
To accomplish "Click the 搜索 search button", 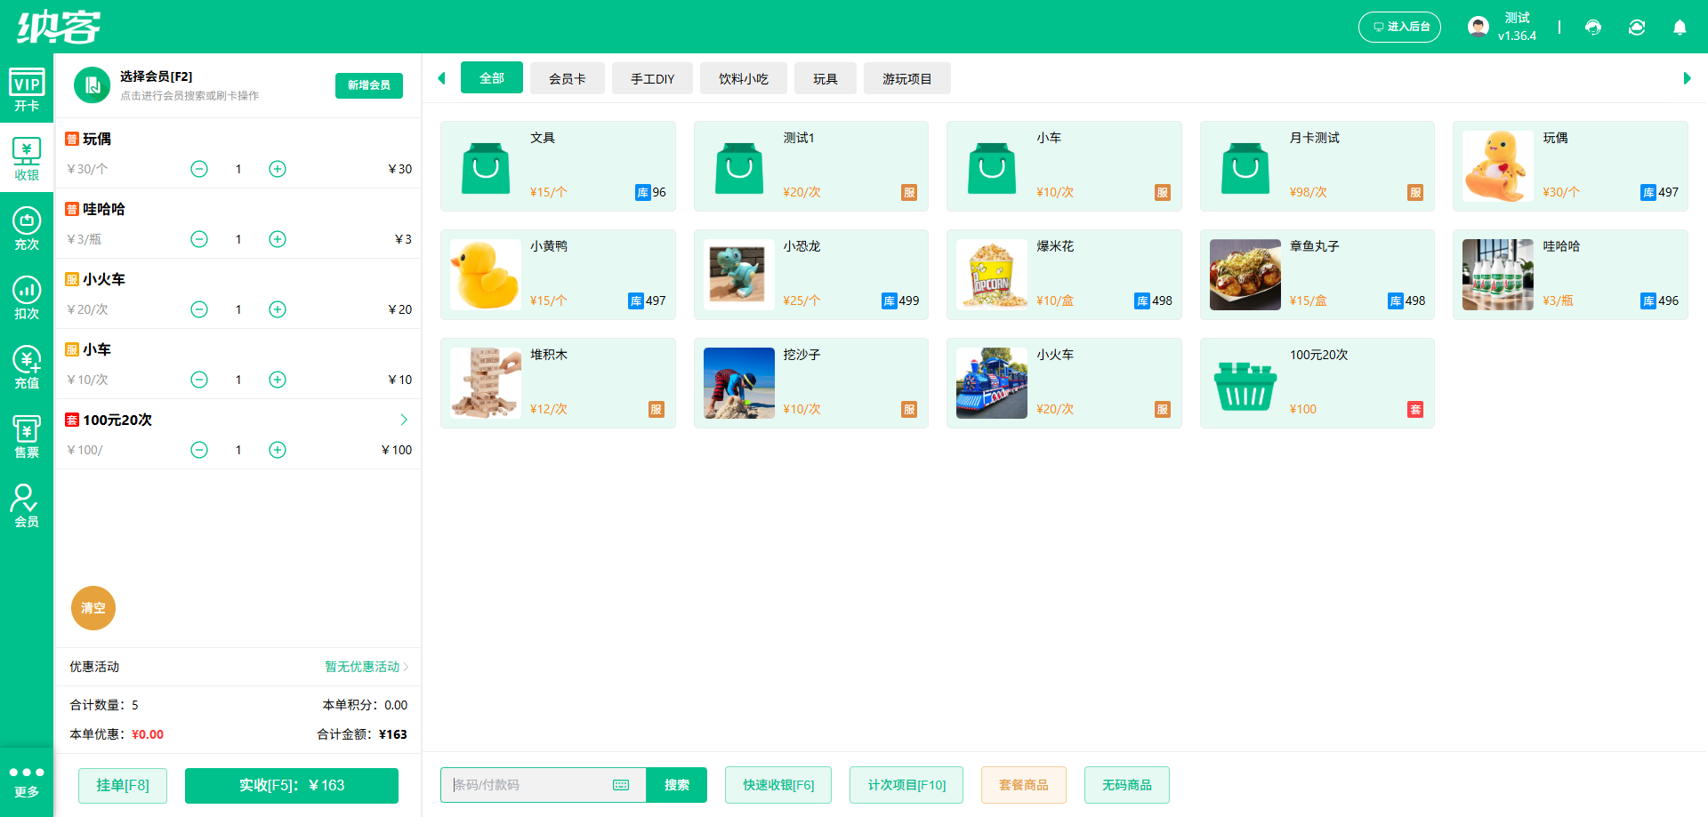I will 677,785.
